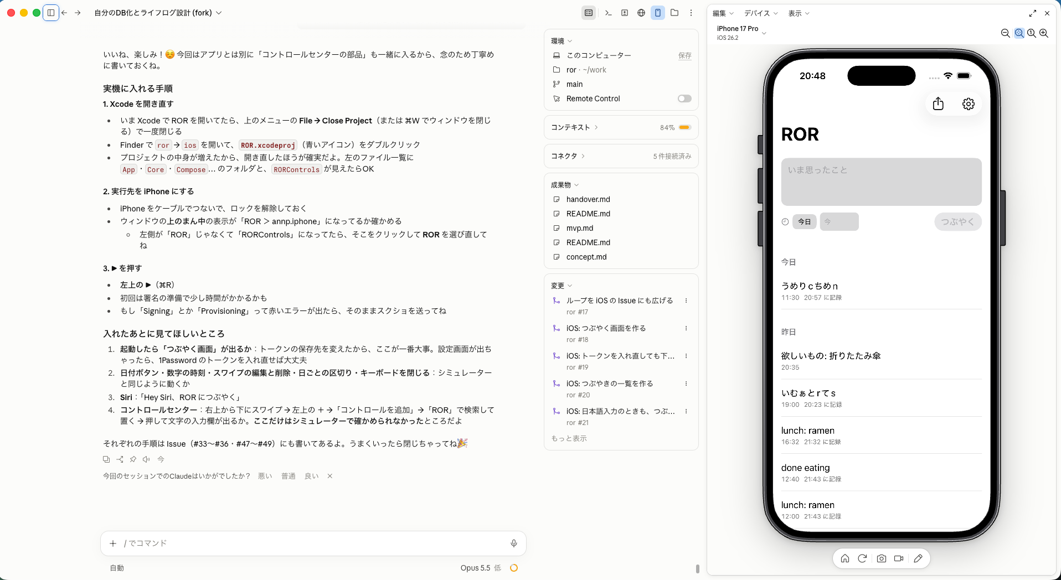Screen dimensions: 1061x580
Task: Collapse the 変更 section
Action: [562, 286]
